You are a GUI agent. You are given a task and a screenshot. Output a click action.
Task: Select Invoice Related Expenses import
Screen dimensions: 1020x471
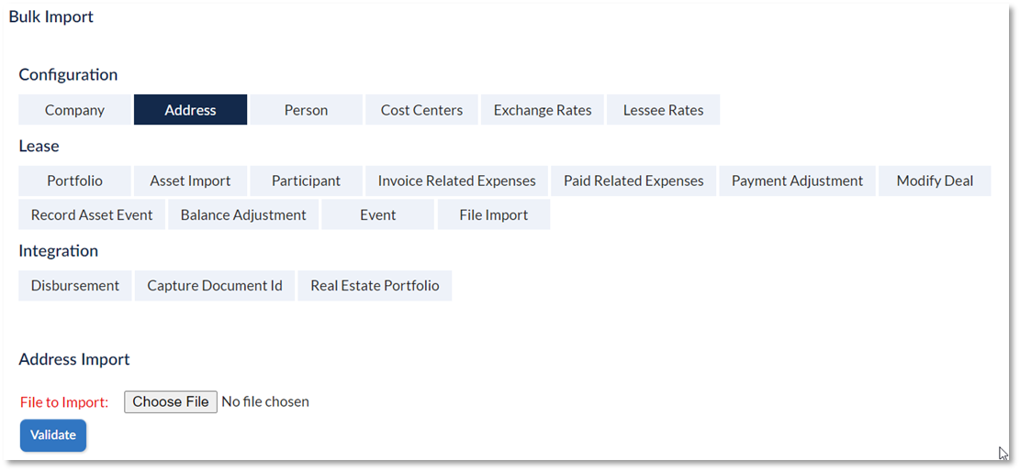point(456,181)
